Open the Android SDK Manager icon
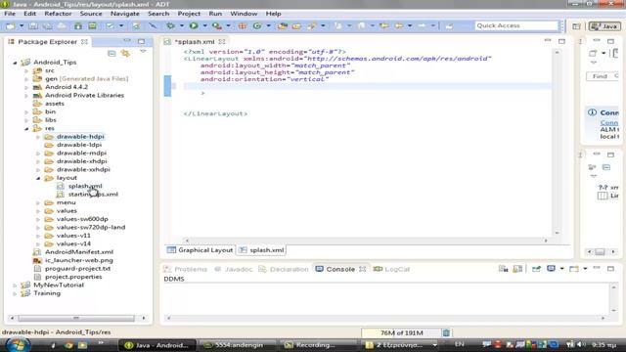The width and height of the screenshot is (626, 352). point(78,26)
